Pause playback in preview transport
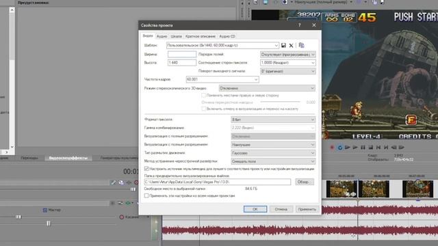This screenshot has height=246, width=438. pos(363,148)
